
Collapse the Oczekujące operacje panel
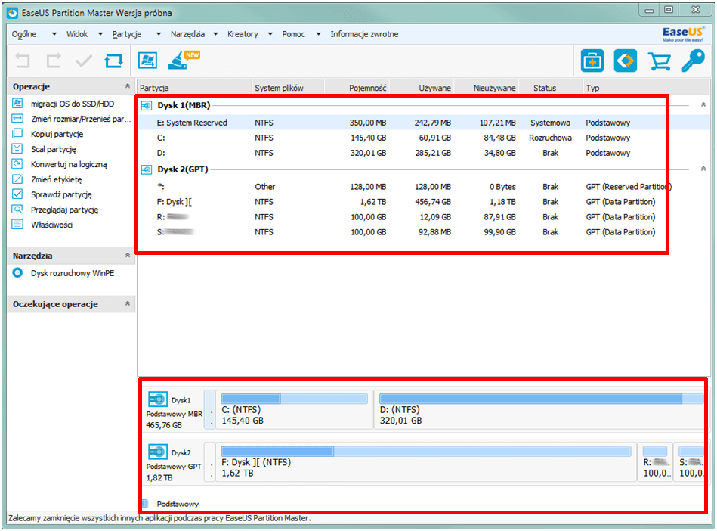pos(128,304)
